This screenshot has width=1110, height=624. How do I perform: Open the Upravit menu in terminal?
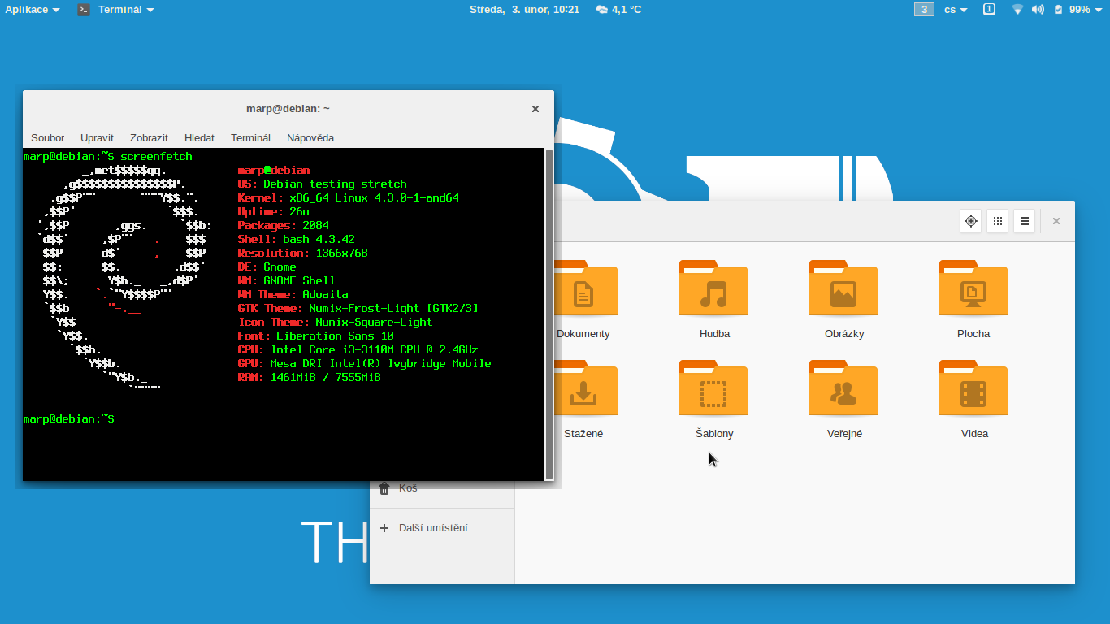97,138
